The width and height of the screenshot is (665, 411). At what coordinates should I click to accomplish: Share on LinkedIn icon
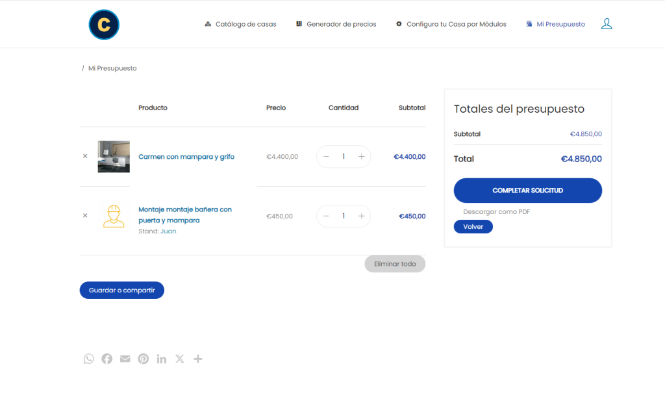(162, 359)
